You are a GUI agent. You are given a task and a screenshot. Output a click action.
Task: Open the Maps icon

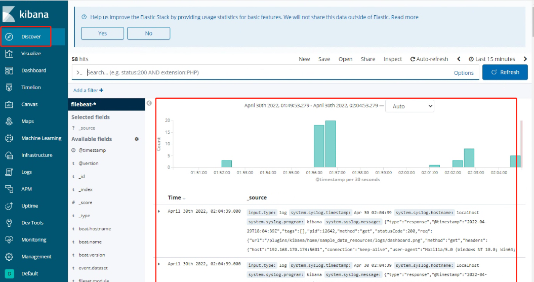point(9,121)
